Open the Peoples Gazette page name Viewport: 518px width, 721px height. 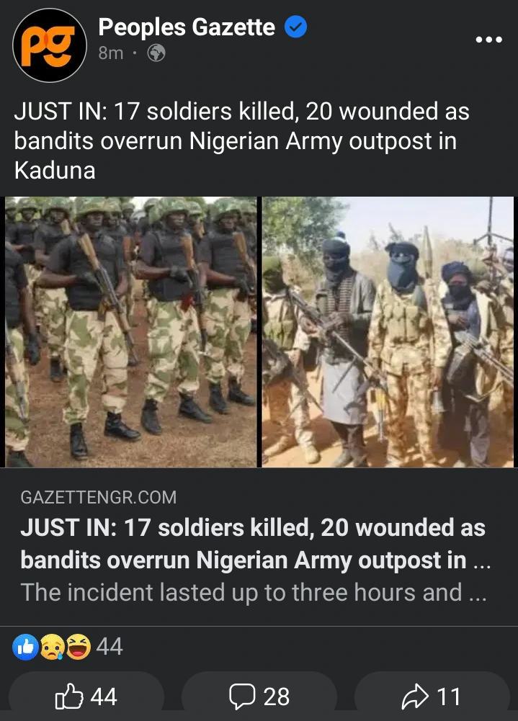click(x=187, y=27)
